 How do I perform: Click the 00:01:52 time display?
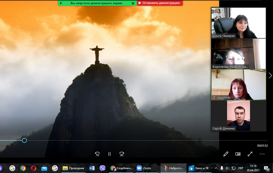pyautogui.click(x=262, y=146)
